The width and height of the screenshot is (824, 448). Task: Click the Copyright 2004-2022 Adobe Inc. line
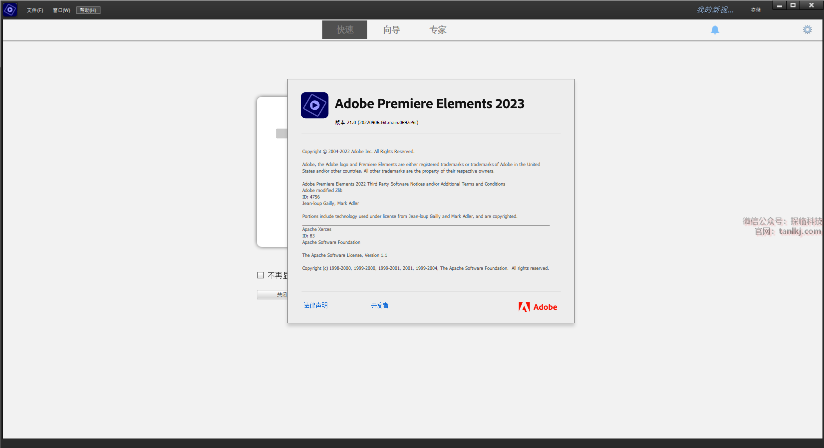(x=358, y=152)
